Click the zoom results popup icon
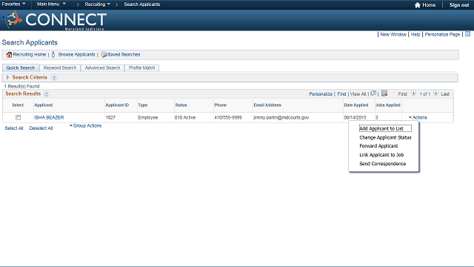This screenshot has height=267, width=474. point(373,93)
